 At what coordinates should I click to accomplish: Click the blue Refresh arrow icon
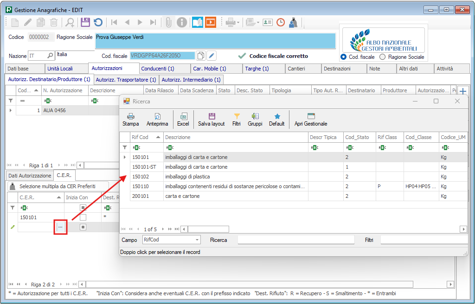(x=98, y=22)
